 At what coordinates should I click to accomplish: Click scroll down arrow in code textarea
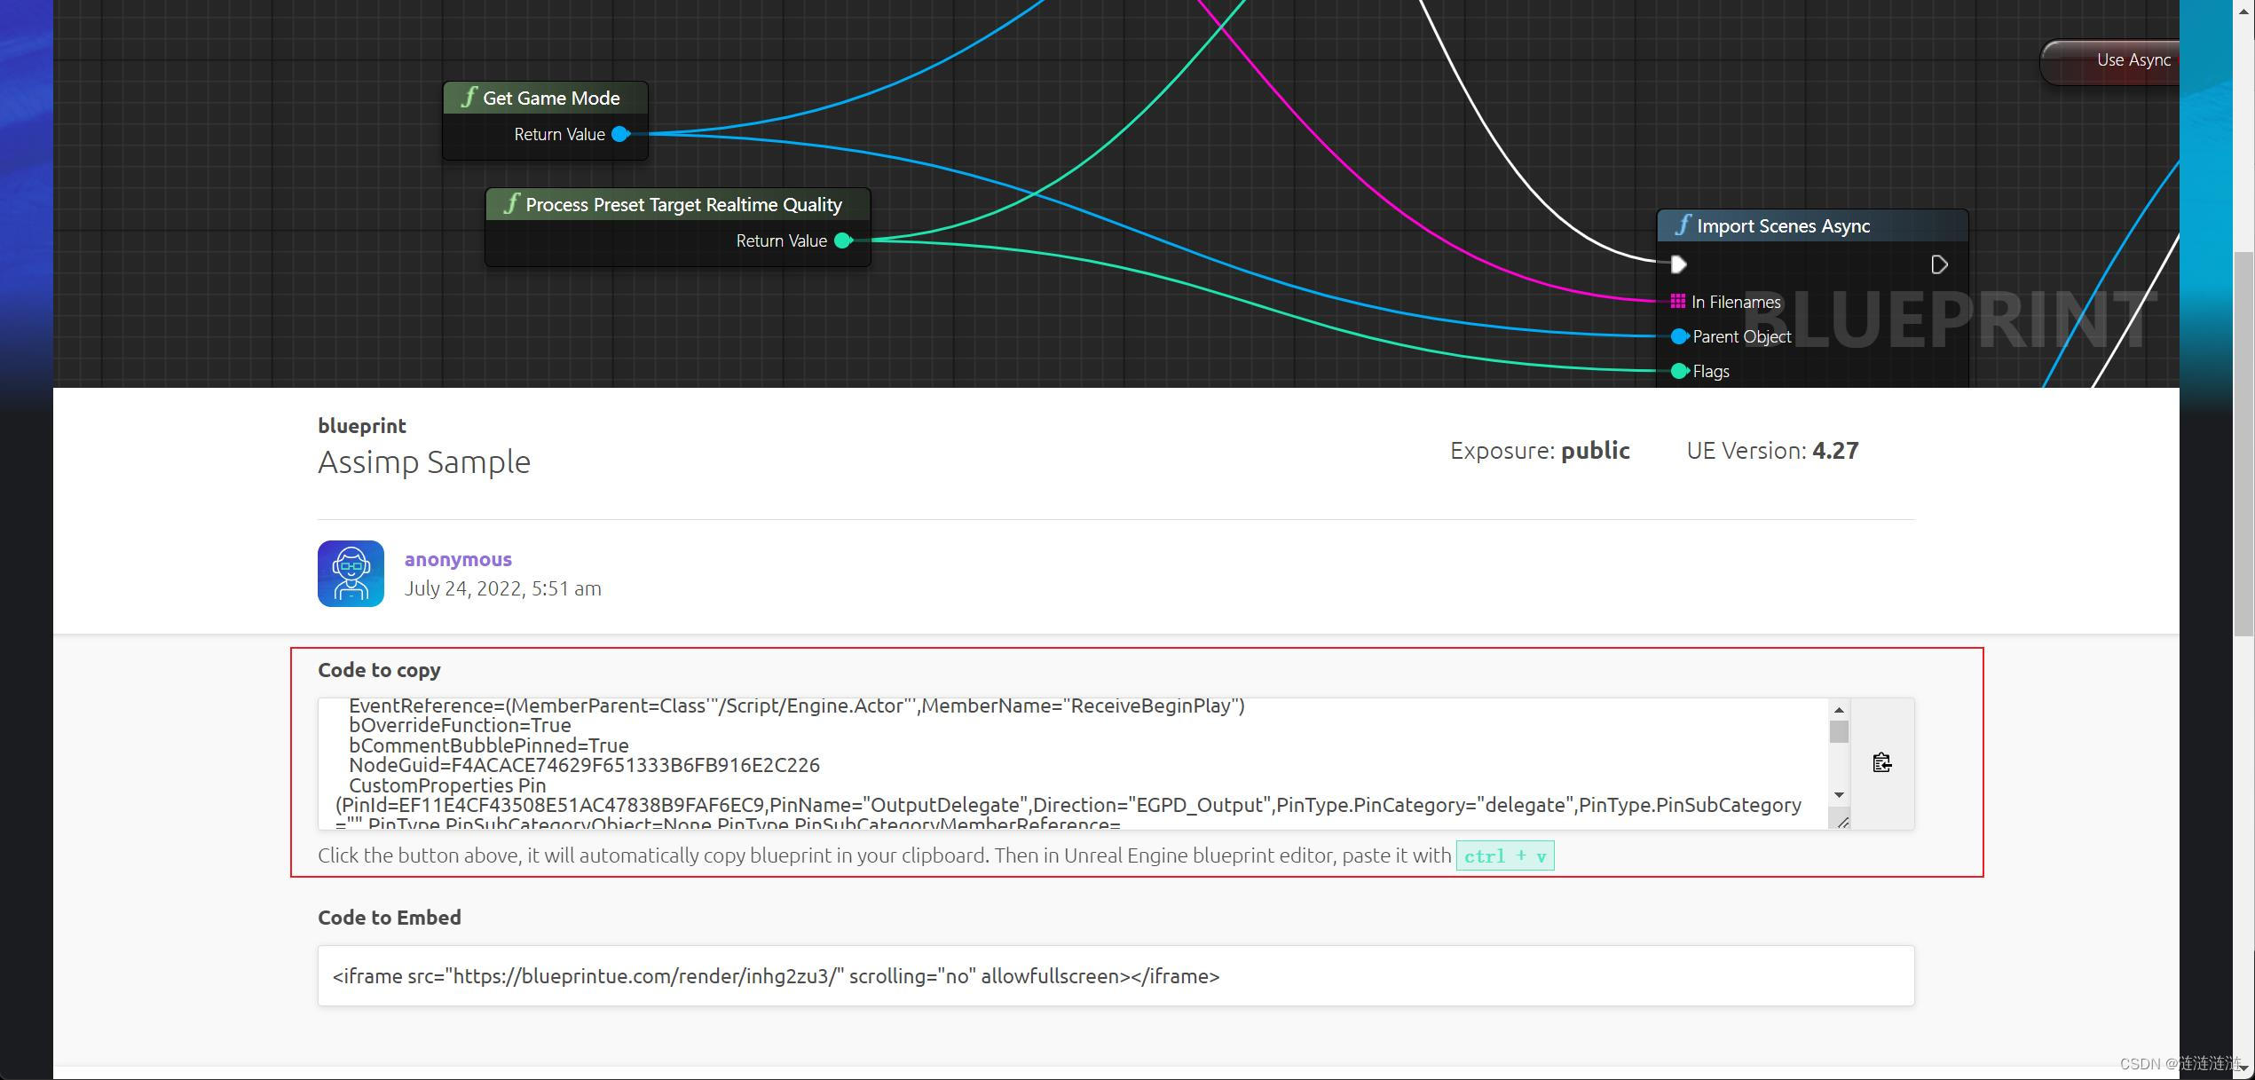click(1839, 794)
